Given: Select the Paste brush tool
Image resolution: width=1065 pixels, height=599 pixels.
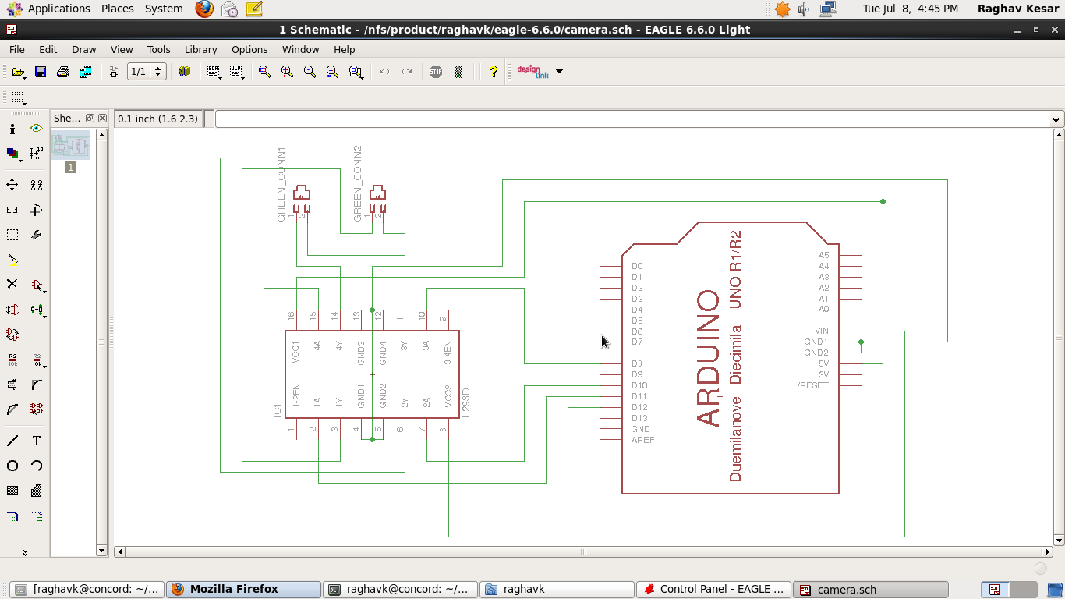Looking at the screenshot, I should 12,260.
